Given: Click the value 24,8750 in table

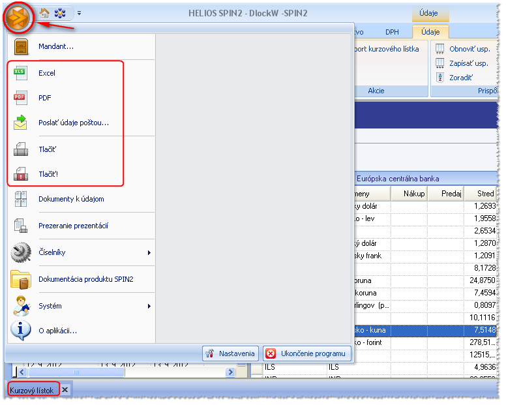Looking at the screenshot, I should pyautogui.click(x=483, y=280).
